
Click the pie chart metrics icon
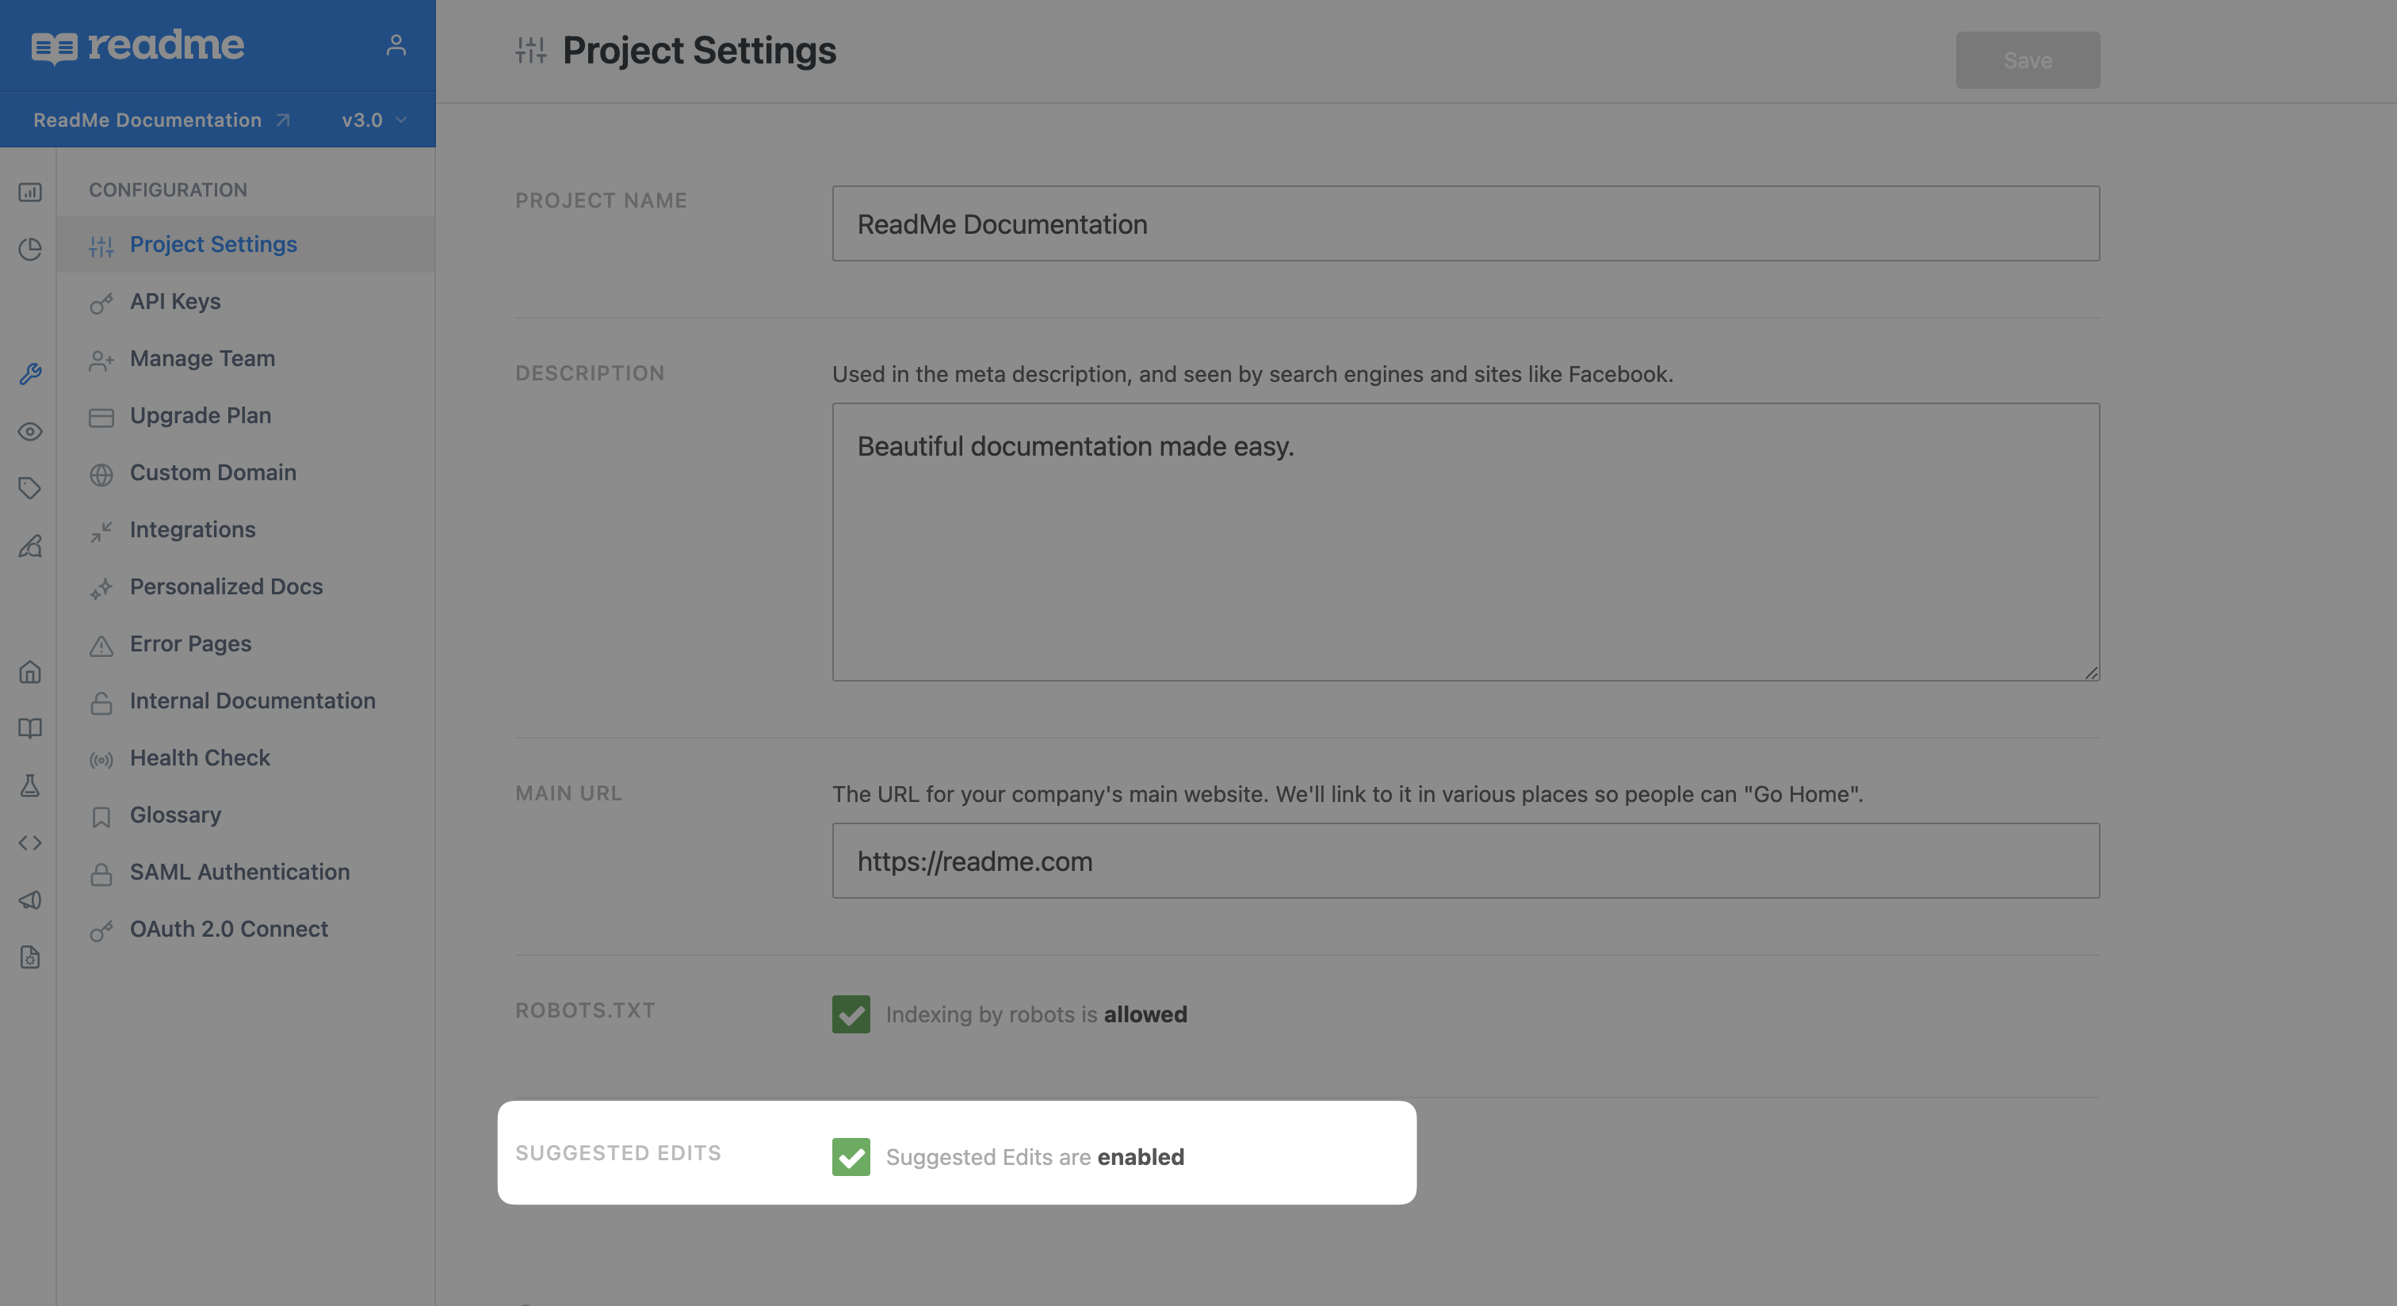pyautogui.click(x=30, y=250)
